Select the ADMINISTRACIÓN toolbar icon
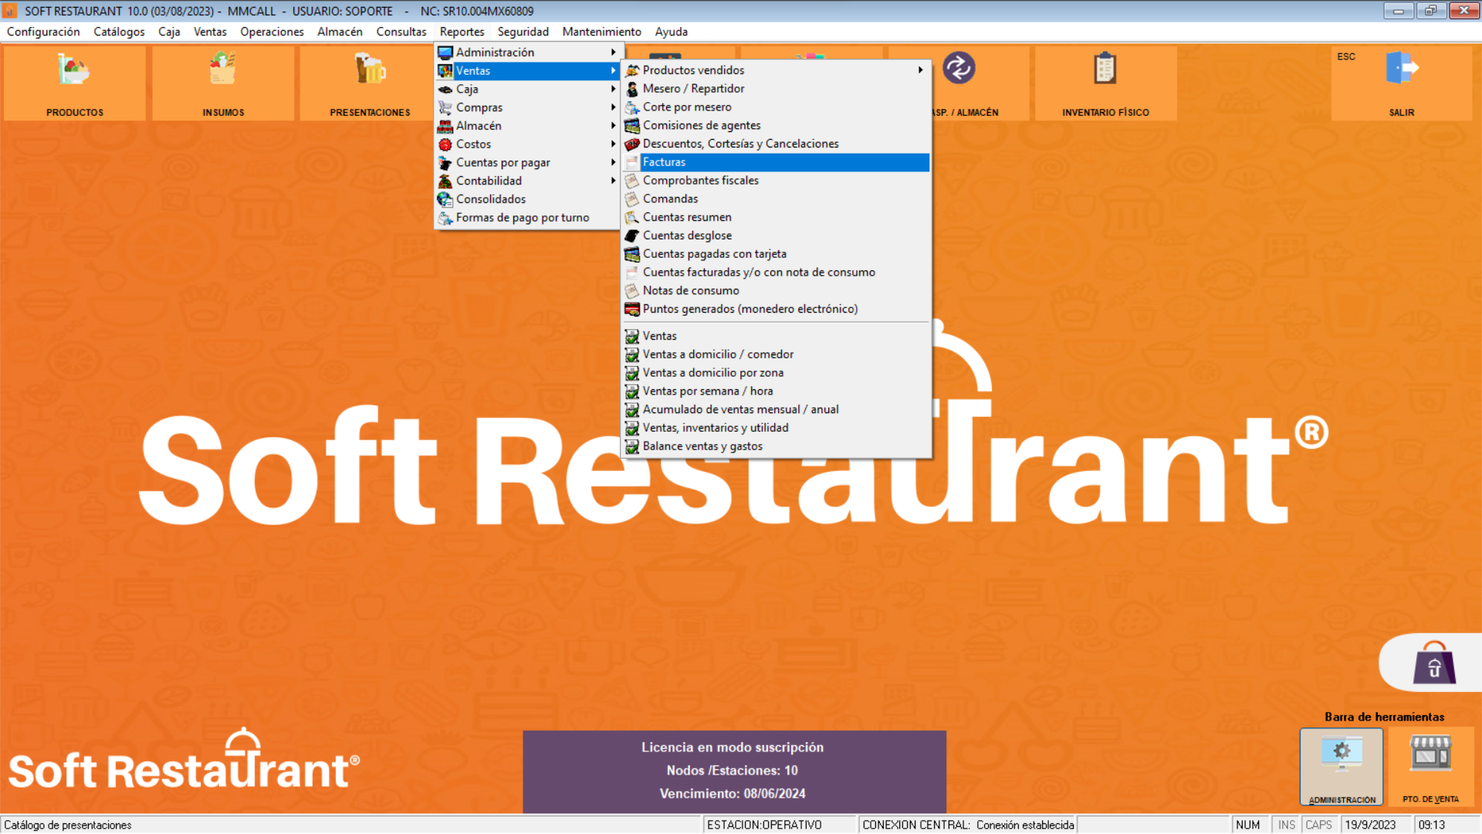 1342,767
